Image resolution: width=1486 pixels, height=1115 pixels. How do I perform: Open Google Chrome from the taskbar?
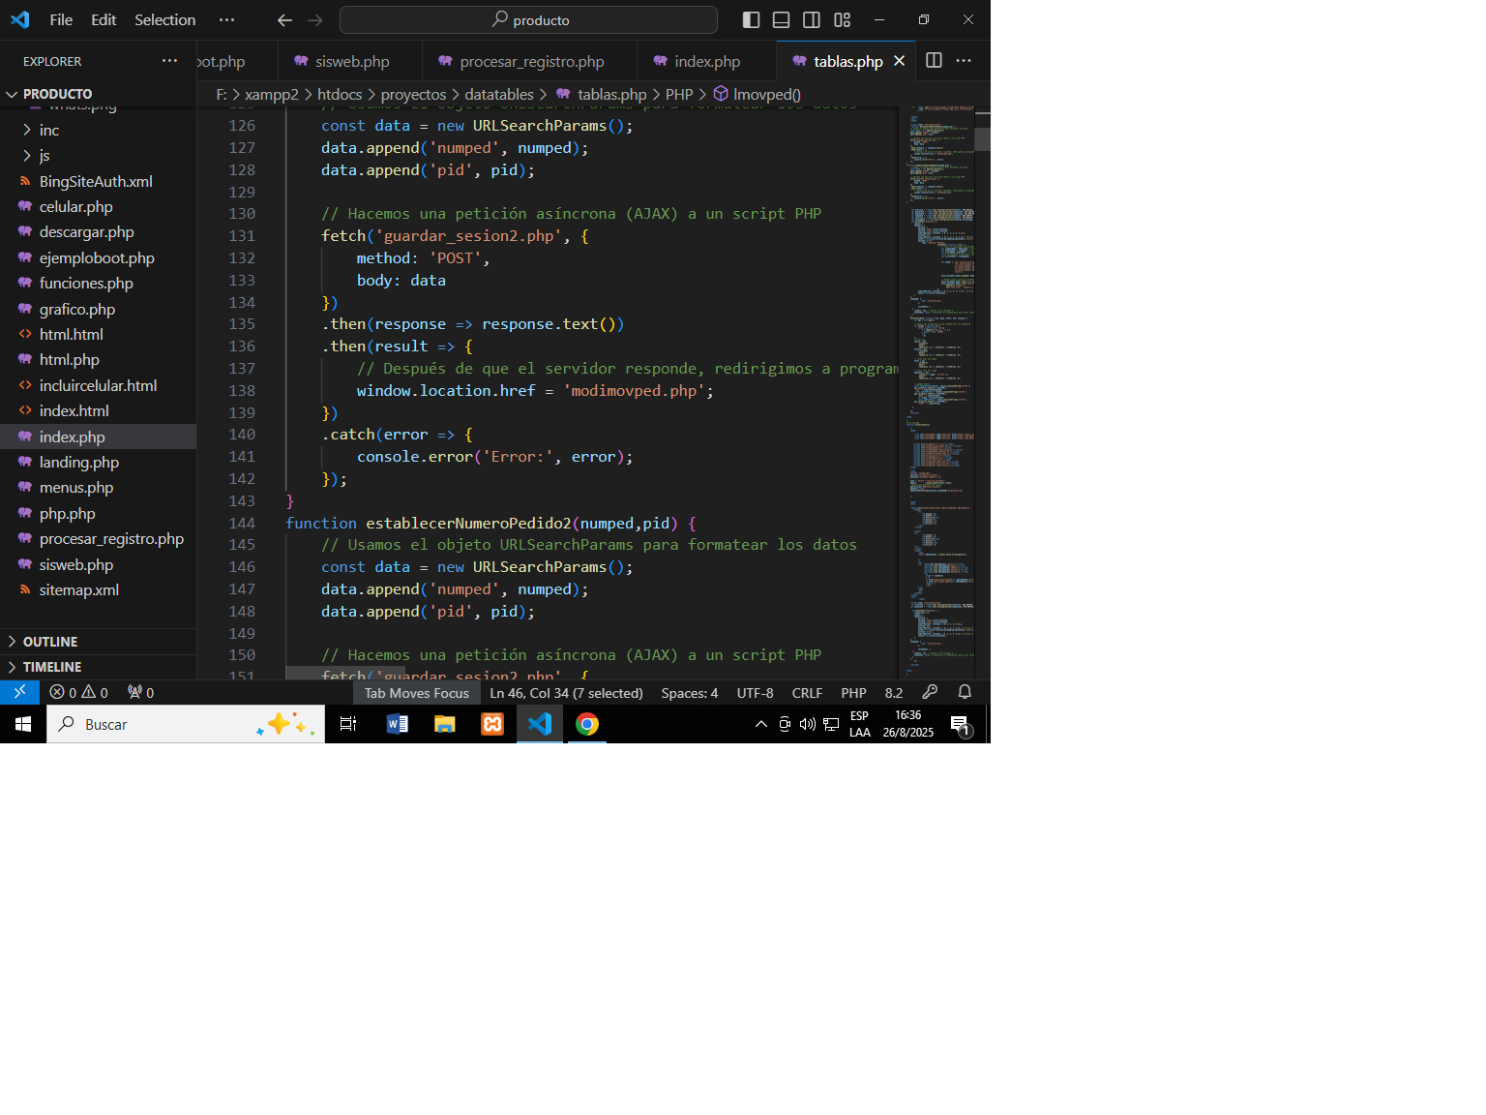click(x=586, y=724)
